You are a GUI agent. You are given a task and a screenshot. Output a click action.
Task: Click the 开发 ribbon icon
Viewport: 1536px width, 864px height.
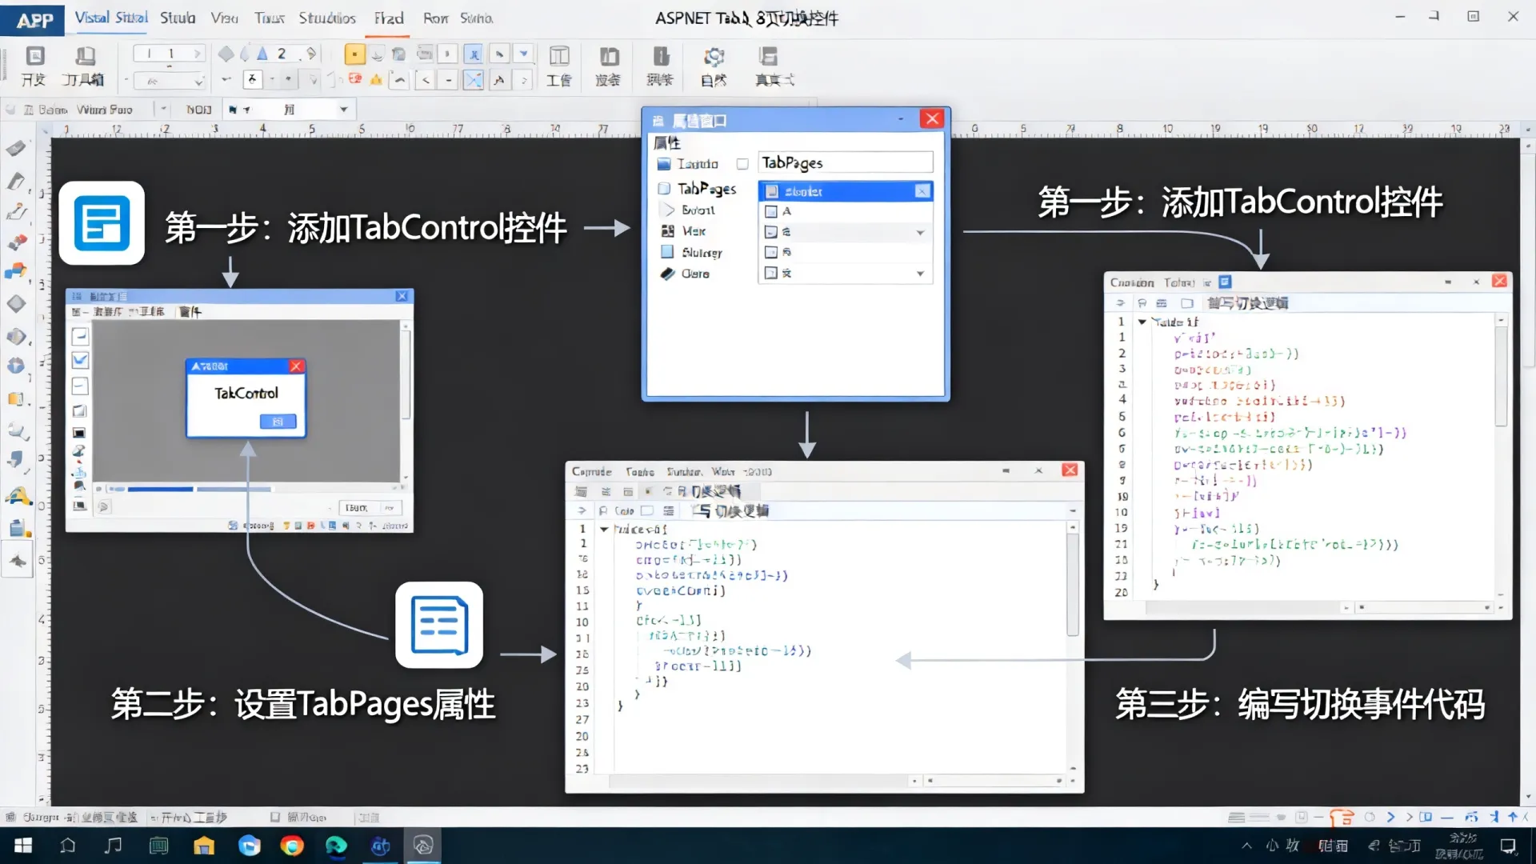(34, 57)
